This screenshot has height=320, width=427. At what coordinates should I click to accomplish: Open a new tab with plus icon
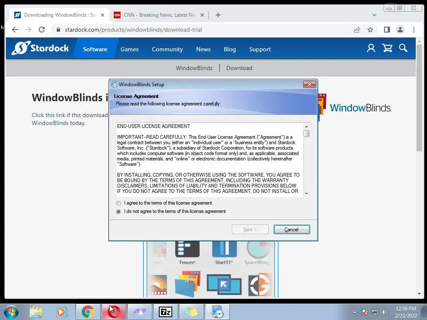tap(218, 15)
